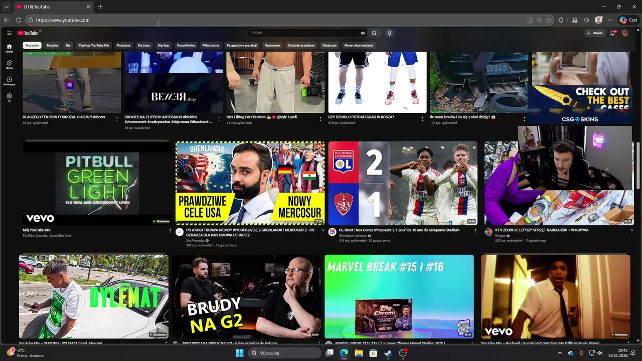The image size is (642, 361).
Task: Open browser extensions puzzle icon
Action: [561, 20]
